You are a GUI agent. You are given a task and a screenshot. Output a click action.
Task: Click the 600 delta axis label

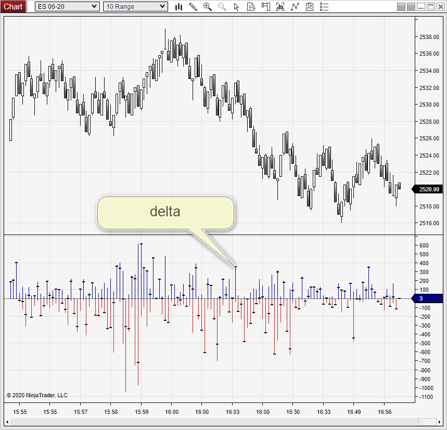pos(424,245)
